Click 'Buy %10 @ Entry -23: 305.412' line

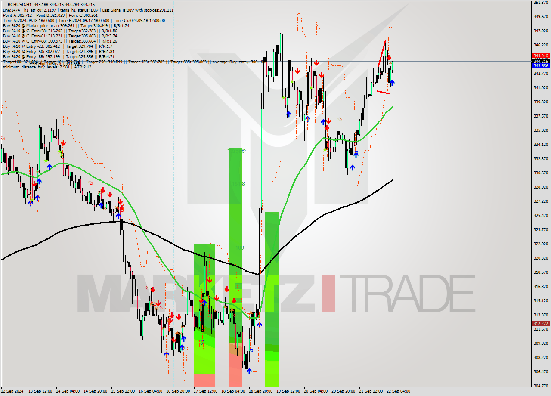(58, 46)
